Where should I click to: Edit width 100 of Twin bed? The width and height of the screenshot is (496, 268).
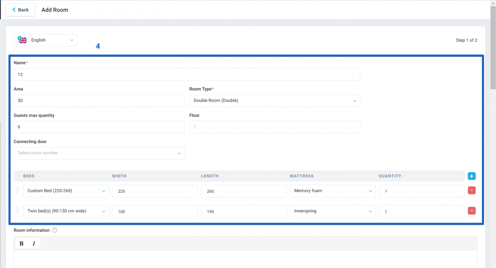pyautogui.click(x=155, y=211)
